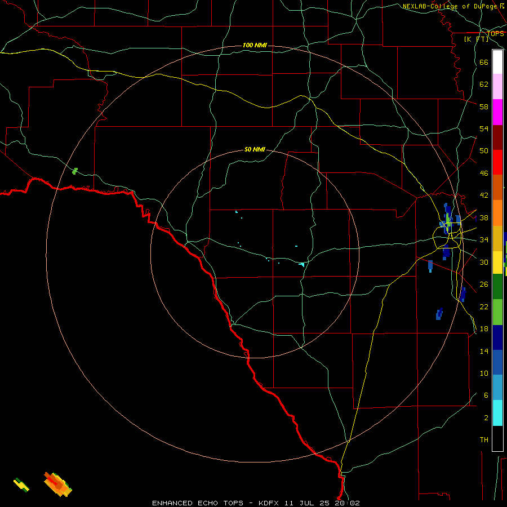Click the "50 NMI" range ring label
507x507 pixels.
(x=255, y=149)
